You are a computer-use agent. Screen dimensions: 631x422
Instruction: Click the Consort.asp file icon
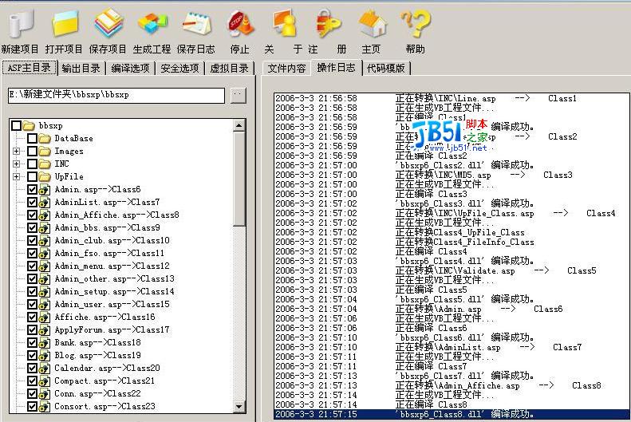44,406
